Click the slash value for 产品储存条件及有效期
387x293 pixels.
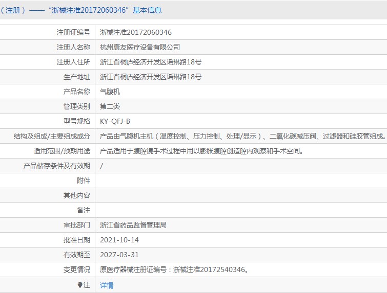(x=101, y=166)
